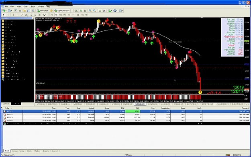Open the Help menu
The width and height of the screenshot is (251, 157).
point(48,6)
